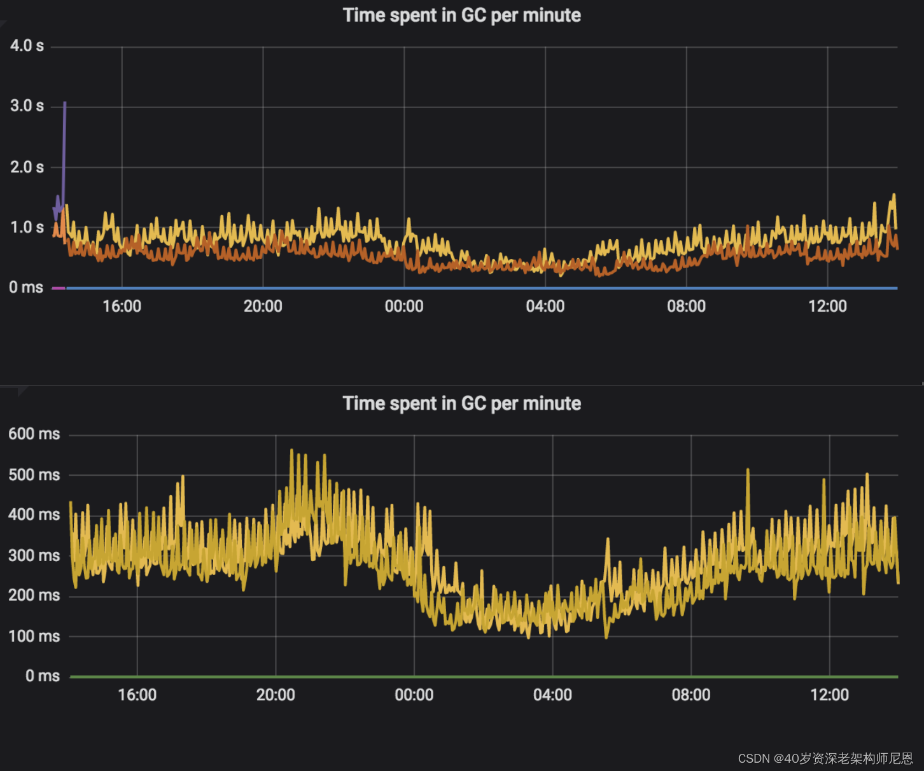Select the "400 ms" y-axis label in the bottom chart
This screenshot has height=771, width=924.
coord(34,515)
